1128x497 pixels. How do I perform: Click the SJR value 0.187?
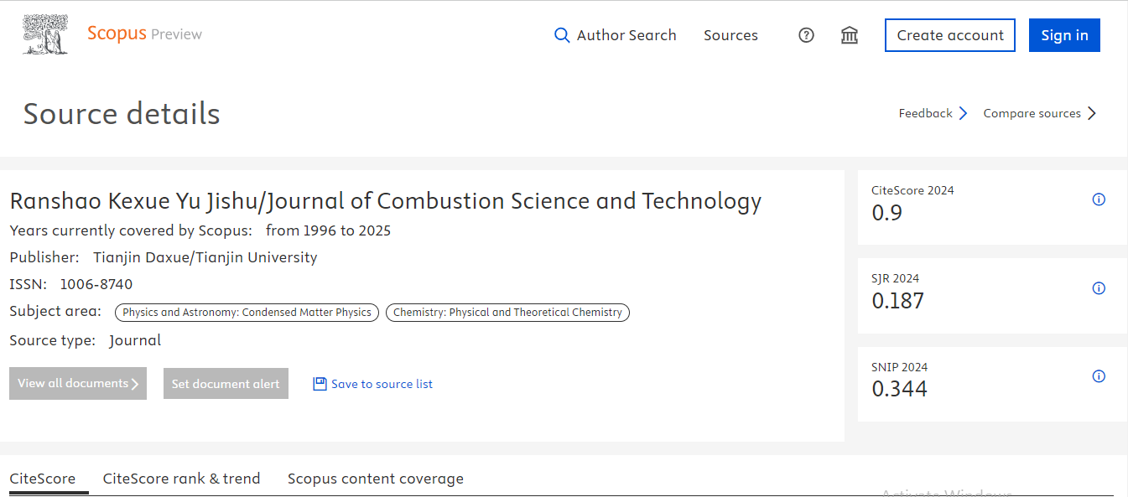click(x=897, y=301)
